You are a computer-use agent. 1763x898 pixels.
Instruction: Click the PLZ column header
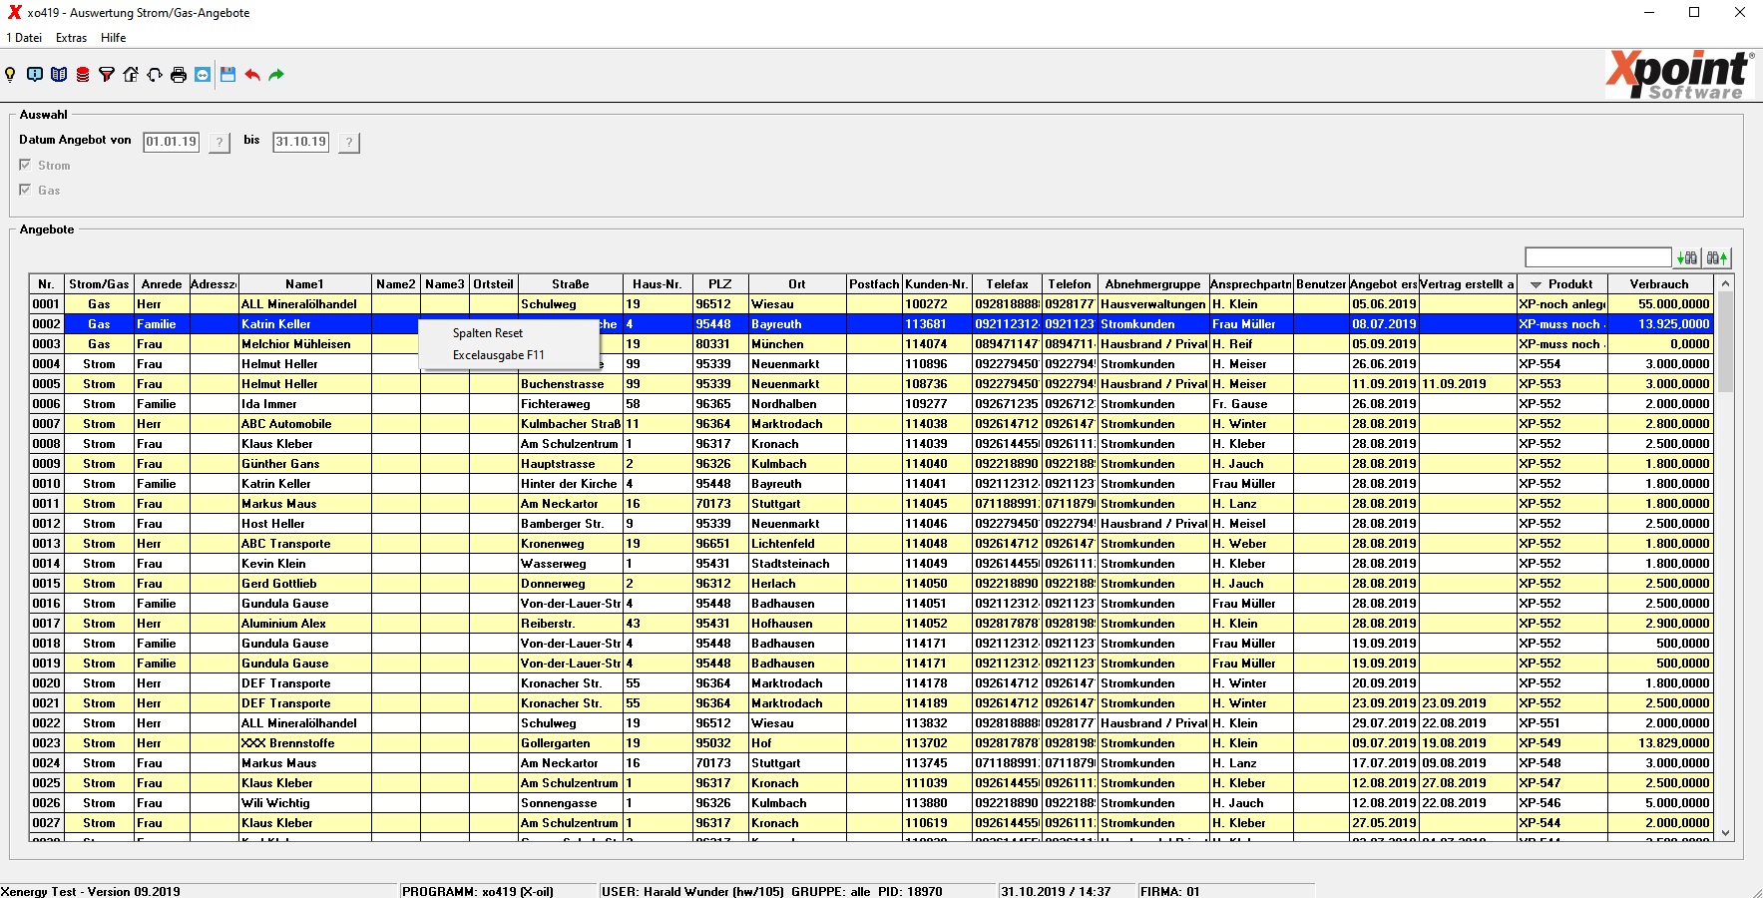point(720,284)
